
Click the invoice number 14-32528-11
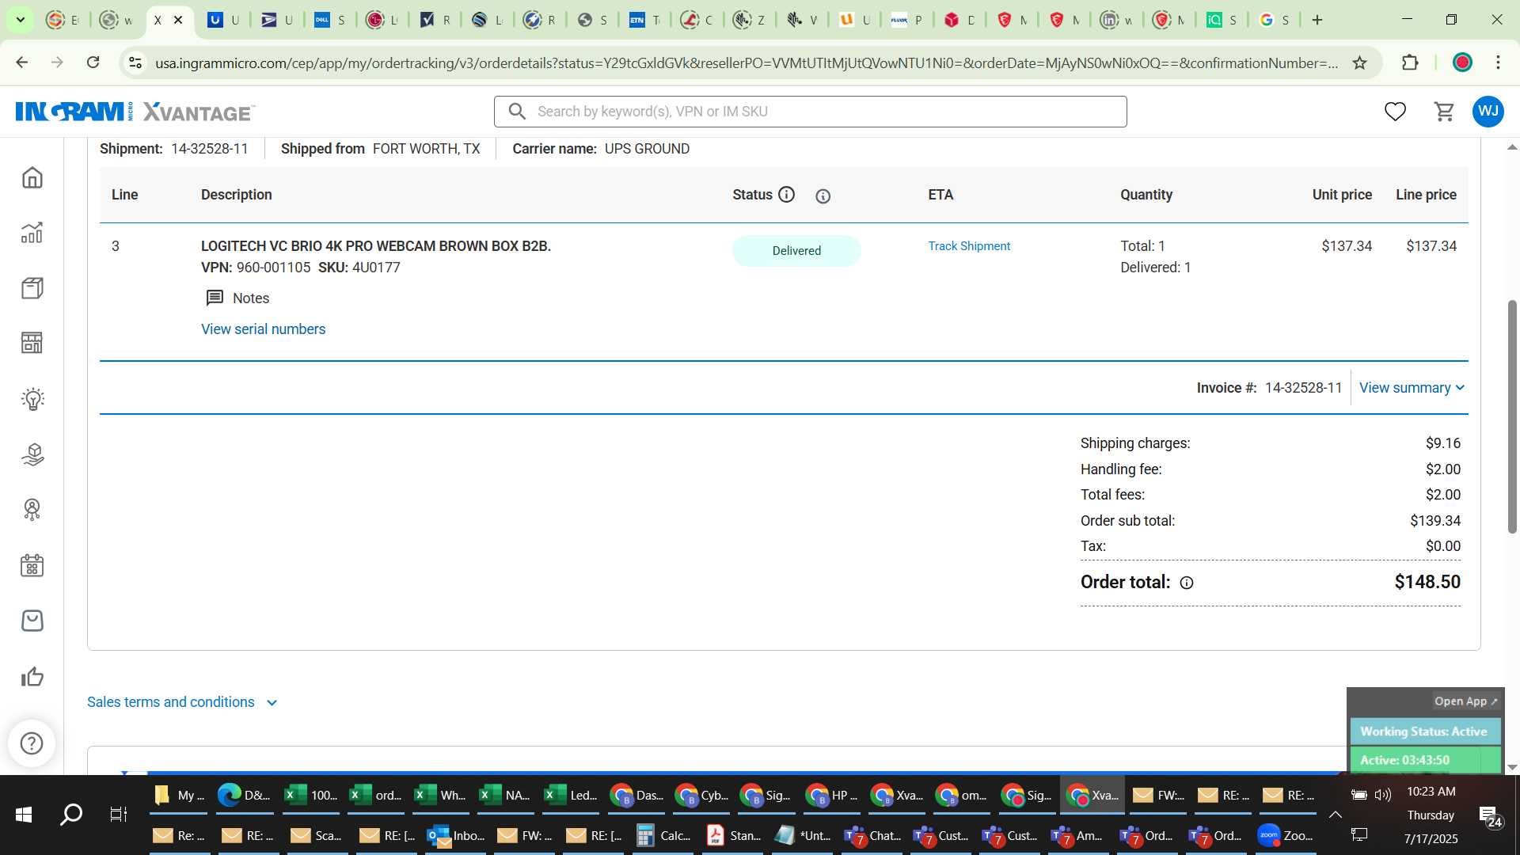click(x=1303, y=388)
